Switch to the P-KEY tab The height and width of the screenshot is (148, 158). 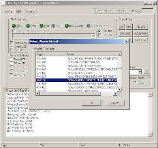click(x=30, y=12)
